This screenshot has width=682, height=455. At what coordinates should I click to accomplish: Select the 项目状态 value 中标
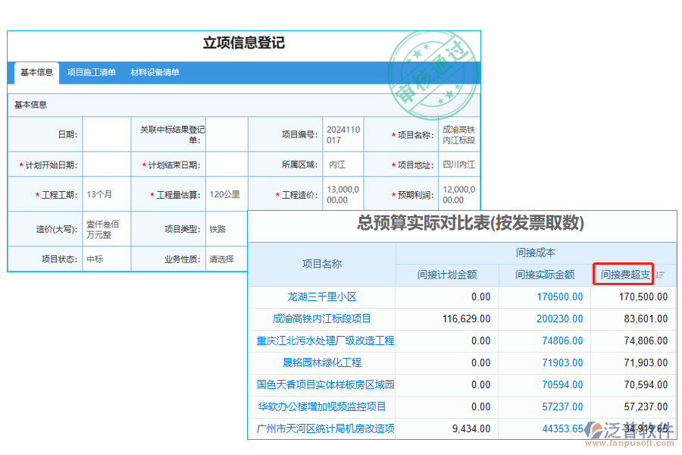pos(106,259)
